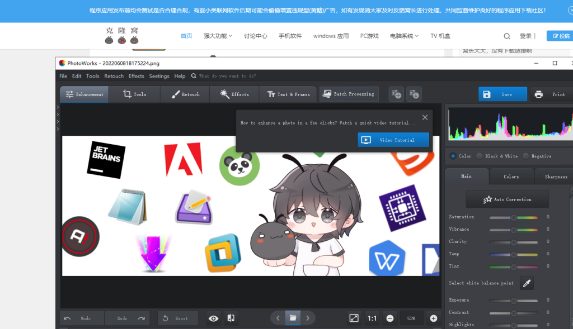Click the fit to screen icon
This screenshot has width=573, height=329.
pos(354,318)
